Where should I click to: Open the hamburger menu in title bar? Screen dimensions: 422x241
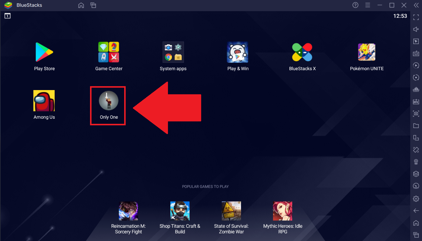[x=368, y=5]
